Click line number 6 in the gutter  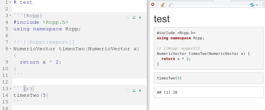(x=7, y=36)
